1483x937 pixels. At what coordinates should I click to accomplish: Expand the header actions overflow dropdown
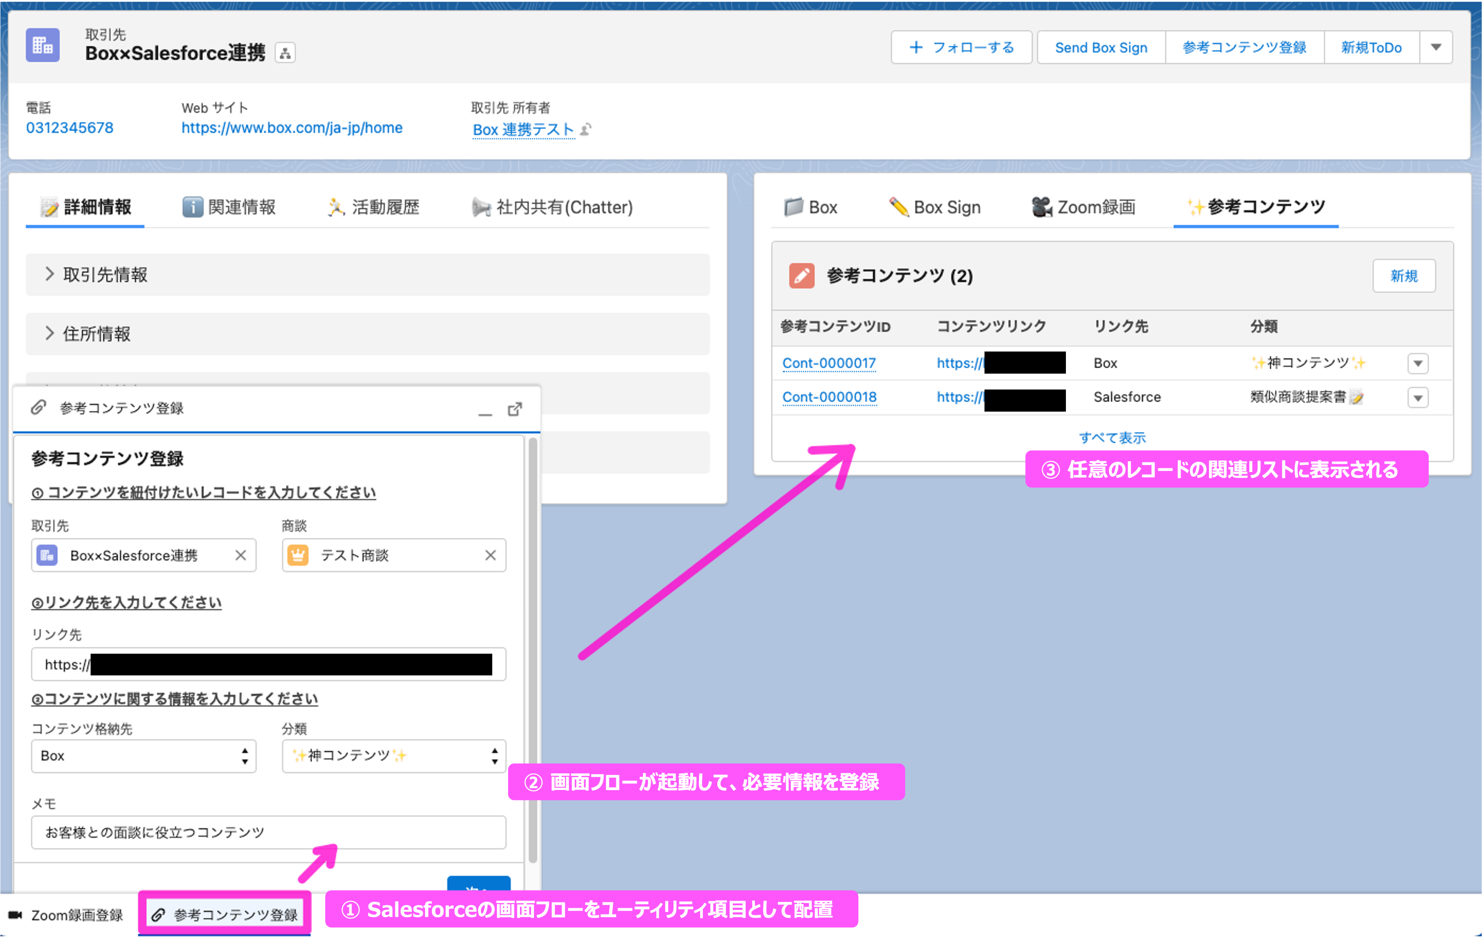coord(1435,48)
